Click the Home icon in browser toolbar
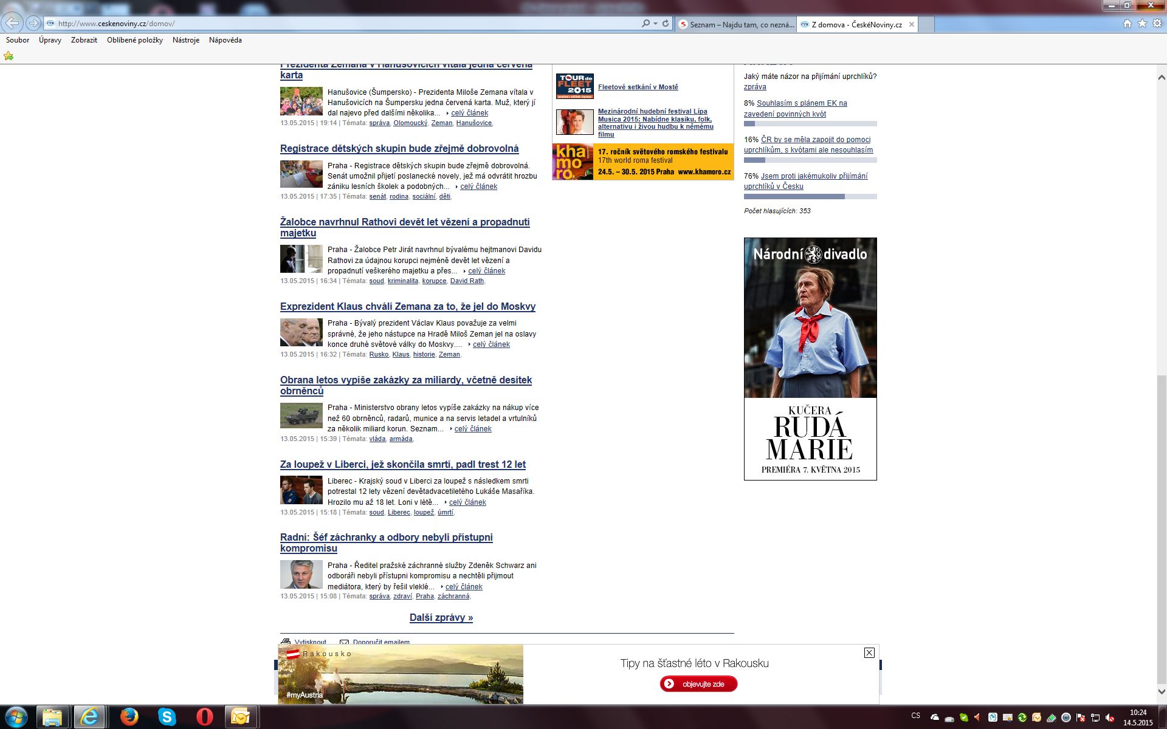 1127,24
